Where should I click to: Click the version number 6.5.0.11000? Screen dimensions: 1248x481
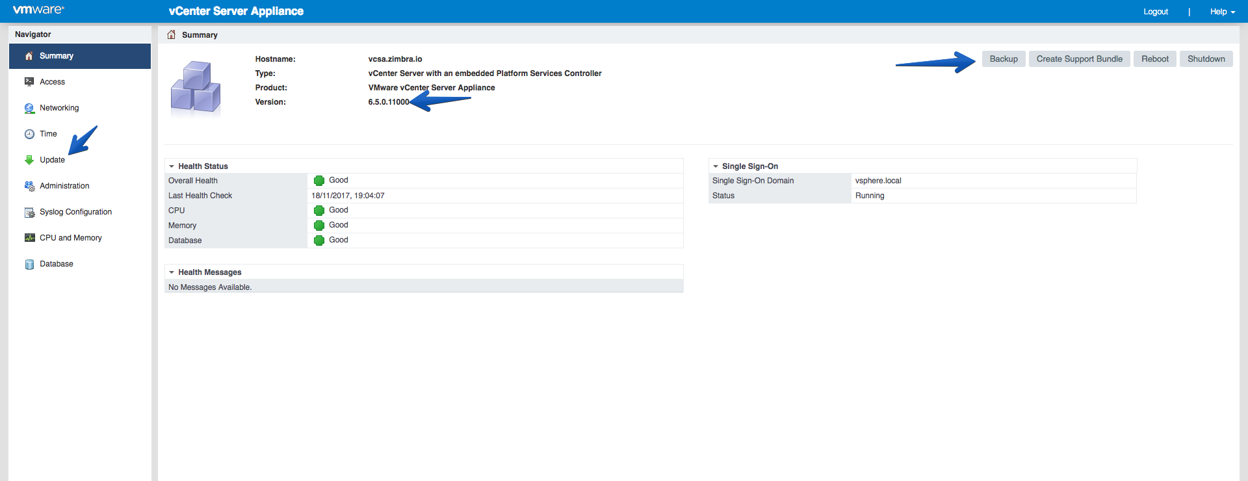tap(389, 102)
